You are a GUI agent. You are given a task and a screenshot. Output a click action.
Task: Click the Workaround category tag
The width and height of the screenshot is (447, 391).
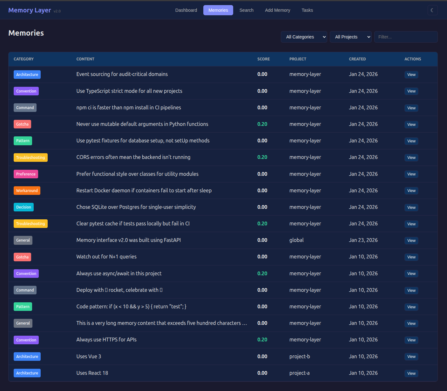(27, 190)
